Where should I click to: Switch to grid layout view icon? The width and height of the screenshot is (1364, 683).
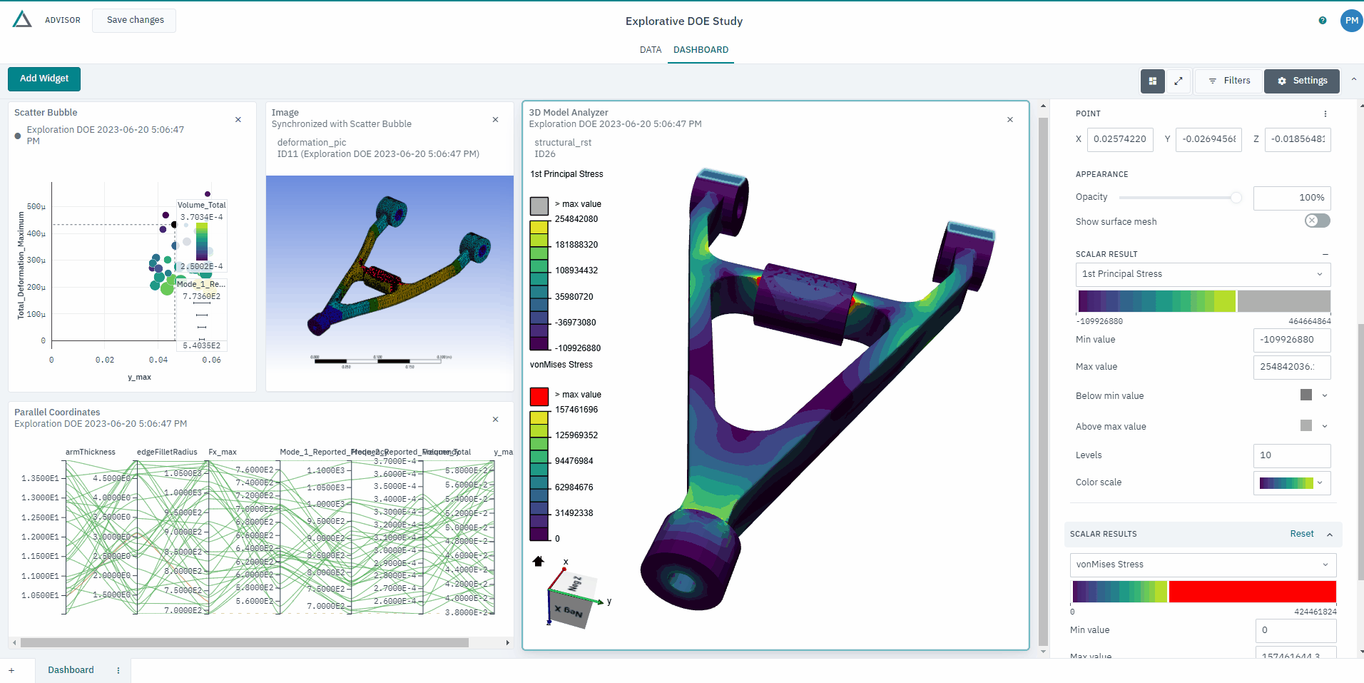coord(1152,81)
